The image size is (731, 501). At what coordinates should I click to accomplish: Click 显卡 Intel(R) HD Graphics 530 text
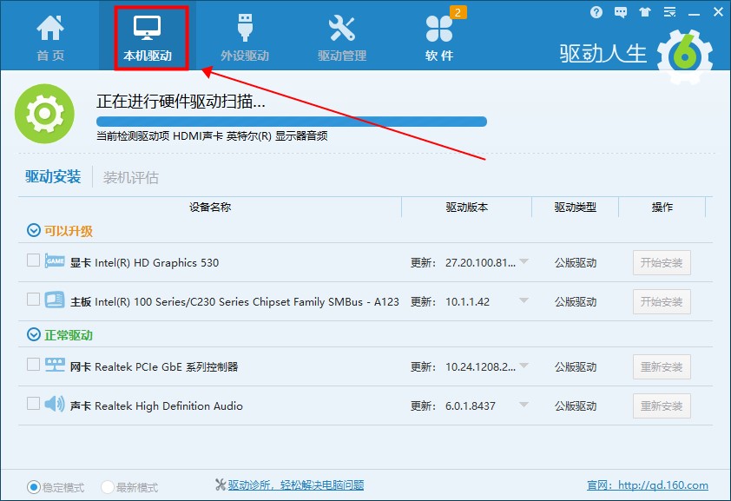coord(144,263)
